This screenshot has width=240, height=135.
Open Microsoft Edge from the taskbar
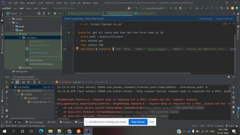click(41, 131)
